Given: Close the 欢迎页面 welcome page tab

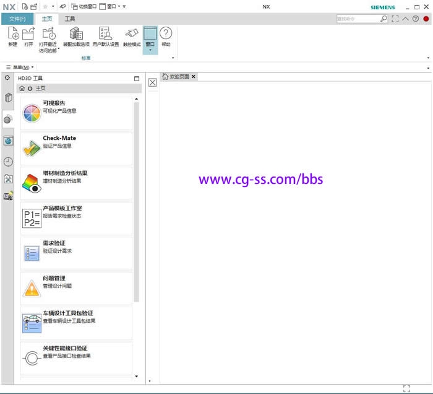Looking at the screenshot, I should tap(194, 77).
